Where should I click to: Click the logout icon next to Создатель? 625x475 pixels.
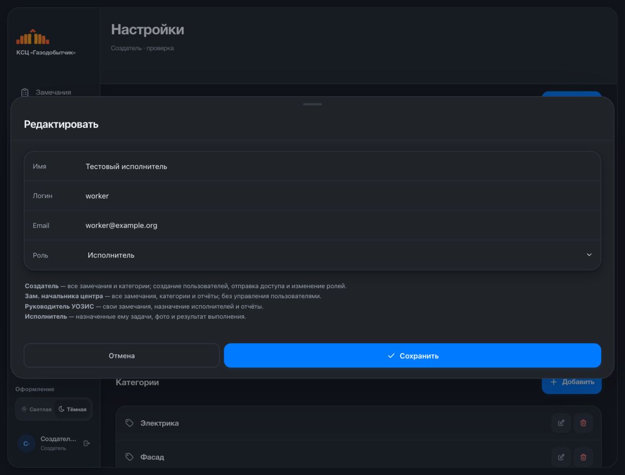(x=87, y=443)
